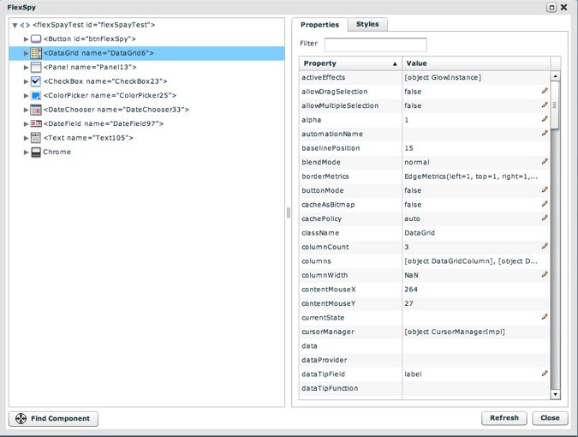Screen dimensions: 578x437
Task: Click the pencil edit icon for alpha
Action: tap(544, 120)
